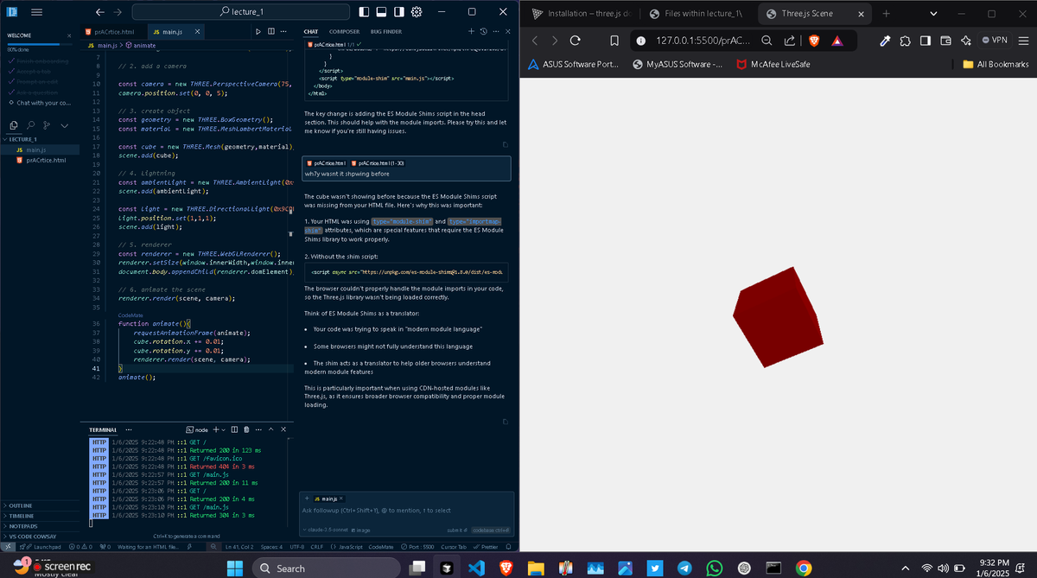Switch to the prACrtice.html editor tab
This screenshot has height=578, width=1037.
[x=114, y=31]
